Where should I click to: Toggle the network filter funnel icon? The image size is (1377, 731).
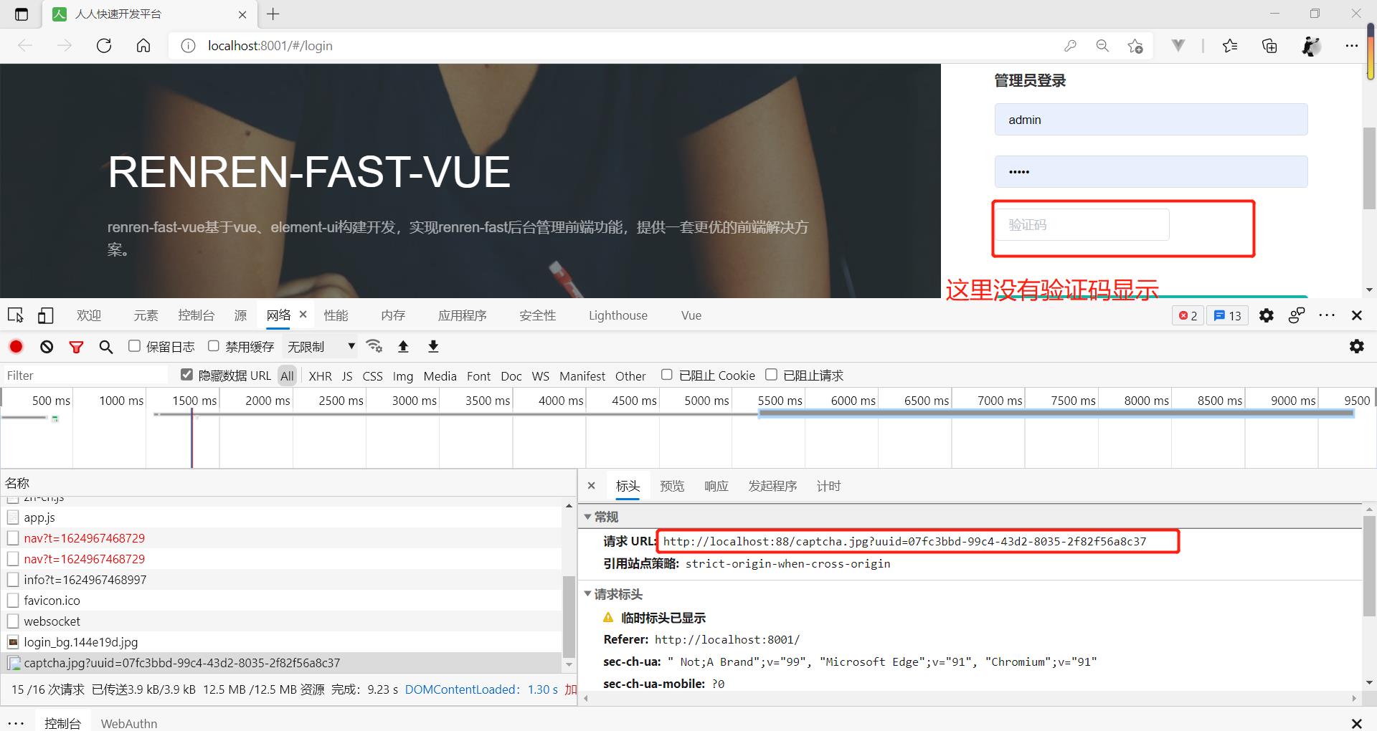click(76, 347)
